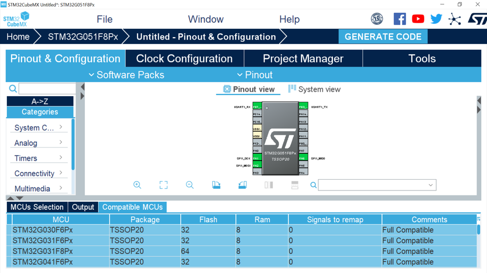The width and height of the screenshot is (487, 273).
Task: Click the PA13 pin on the chip
Action: click(303, 122)
